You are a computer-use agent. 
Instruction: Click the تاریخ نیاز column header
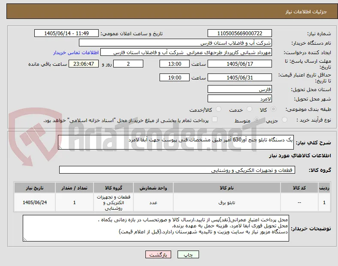pyautogui.click(x=35, y=188)
